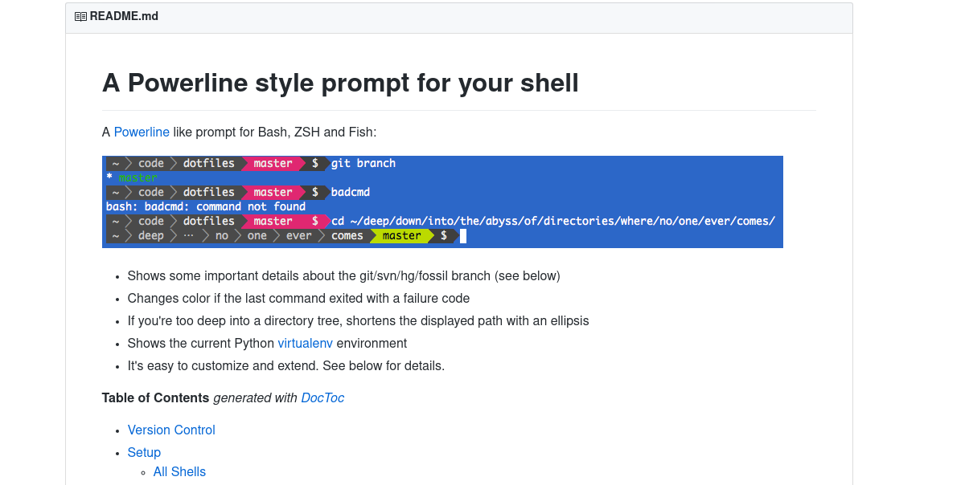Go to the Setup section link
Viewport: 965px width, 485px height.
[x=144, y=452]
